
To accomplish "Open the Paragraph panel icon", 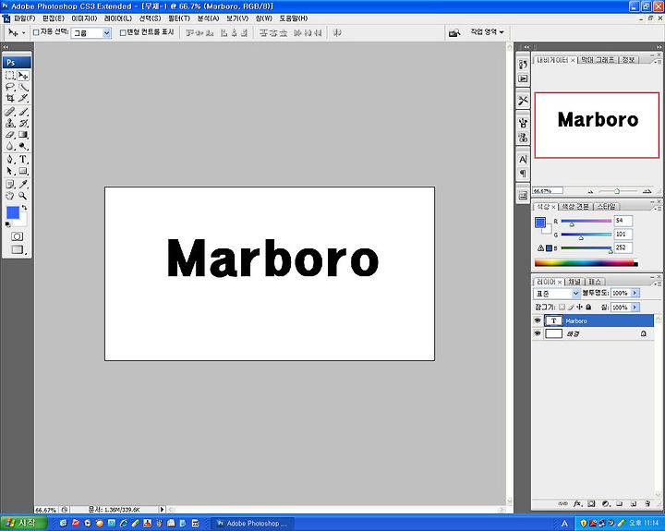I will (523, 174).
